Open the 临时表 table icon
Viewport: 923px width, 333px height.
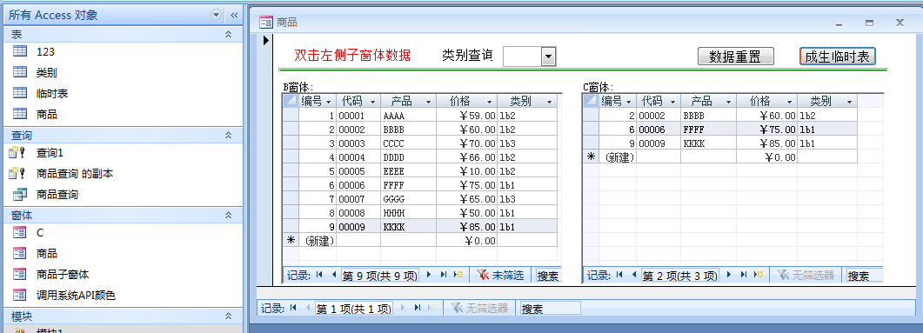point(20,93)
